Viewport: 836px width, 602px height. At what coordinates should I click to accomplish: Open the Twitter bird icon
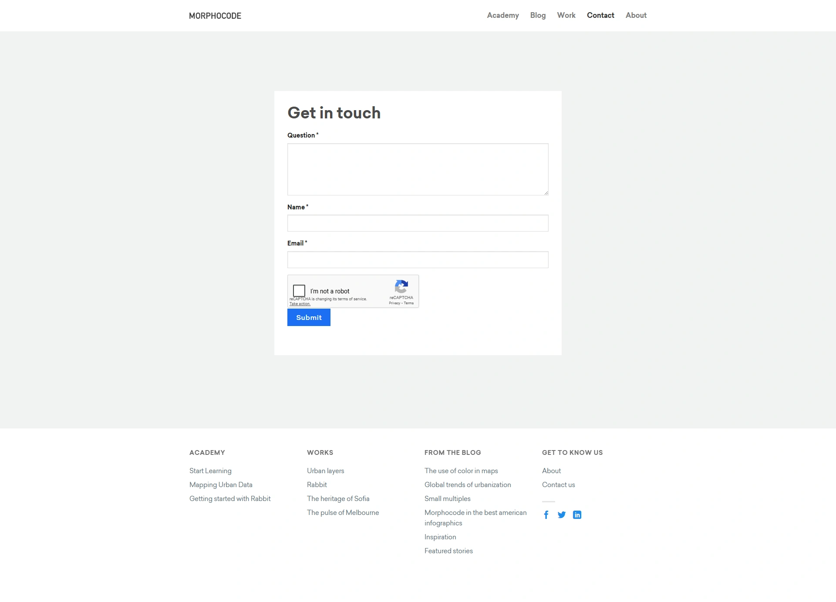tap(562, 515)
